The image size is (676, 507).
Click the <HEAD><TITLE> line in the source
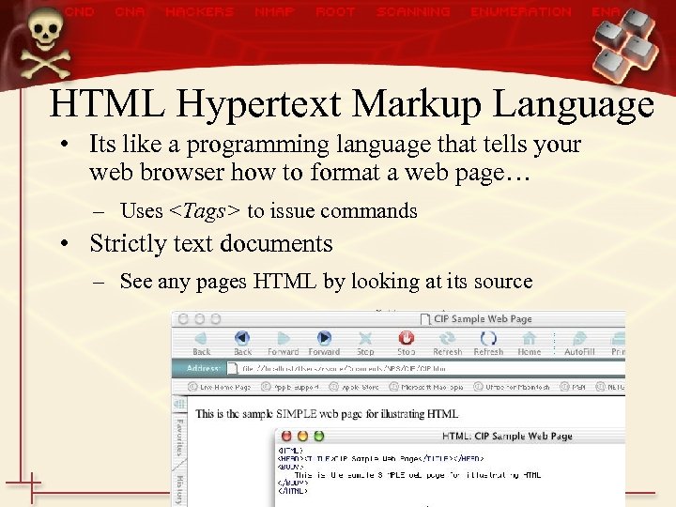point(381,459)
